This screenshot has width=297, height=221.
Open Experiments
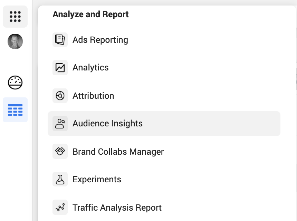97,180
